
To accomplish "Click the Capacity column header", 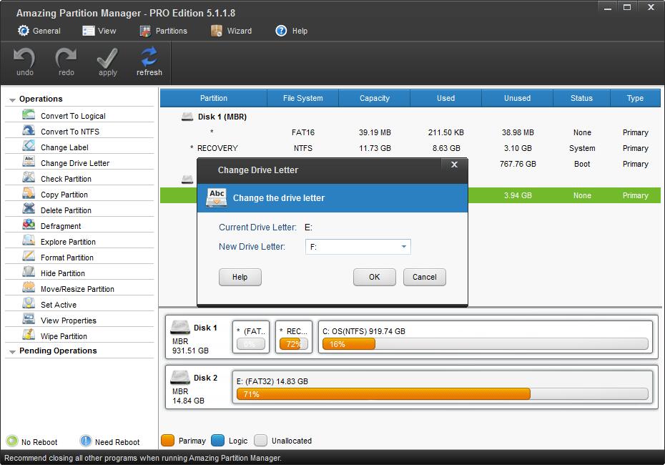I will pos(375,98).
